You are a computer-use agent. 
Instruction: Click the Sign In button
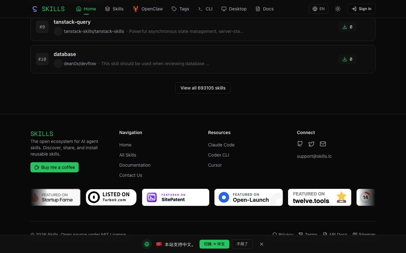click(x=361, y=9)
